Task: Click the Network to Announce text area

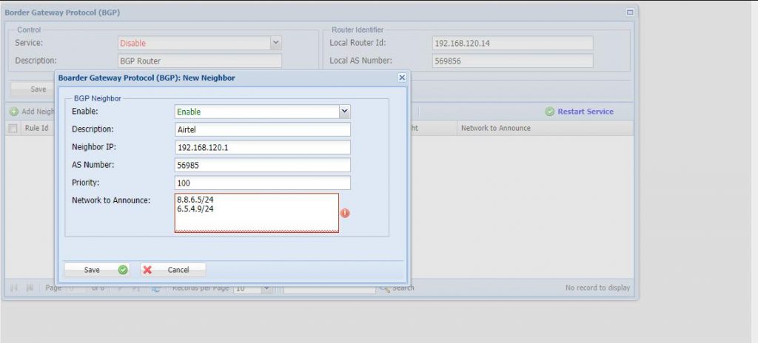Action: click(256, 213)
